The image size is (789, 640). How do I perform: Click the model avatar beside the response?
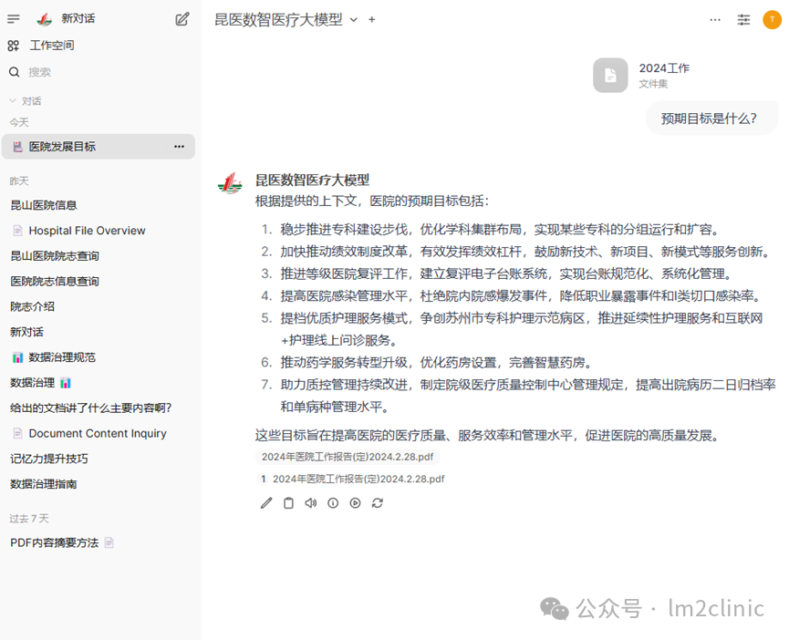[x=230, y=183]
